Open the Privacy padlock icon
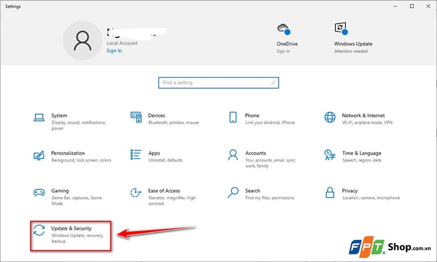The height and width of the screenshot is (262, 437). pyautogui.click(x=330, y=192)
